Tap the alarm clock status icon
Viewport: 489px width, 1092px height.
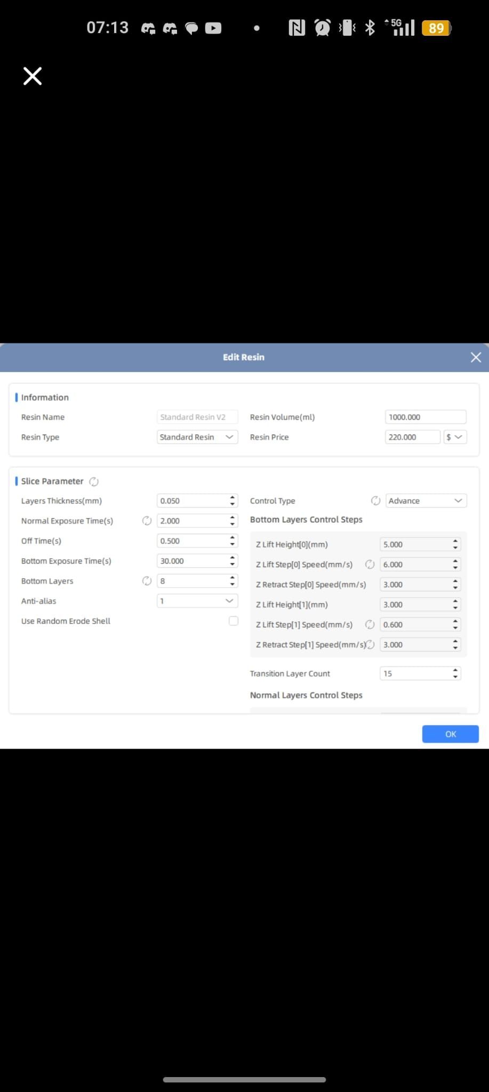tap(322, 27)
